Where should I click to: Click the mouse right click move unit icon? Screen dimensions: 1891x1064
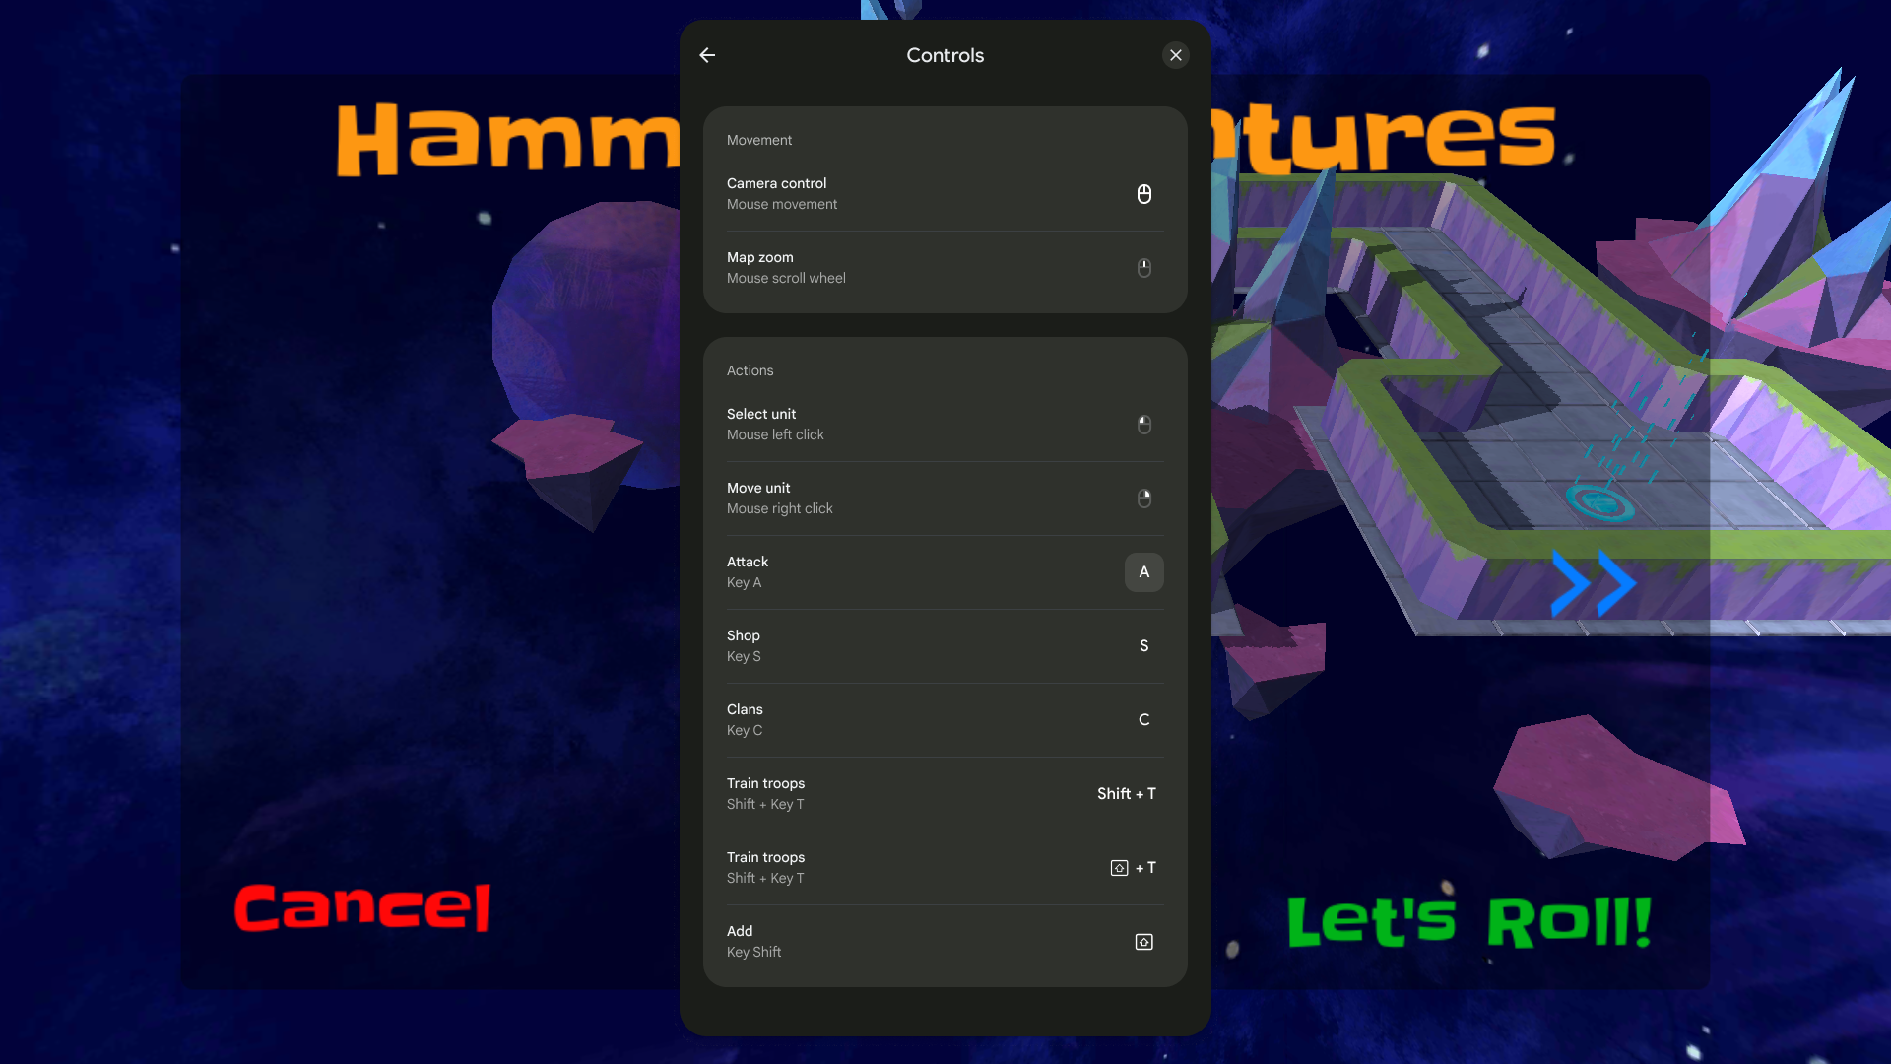pos(1144,498)
